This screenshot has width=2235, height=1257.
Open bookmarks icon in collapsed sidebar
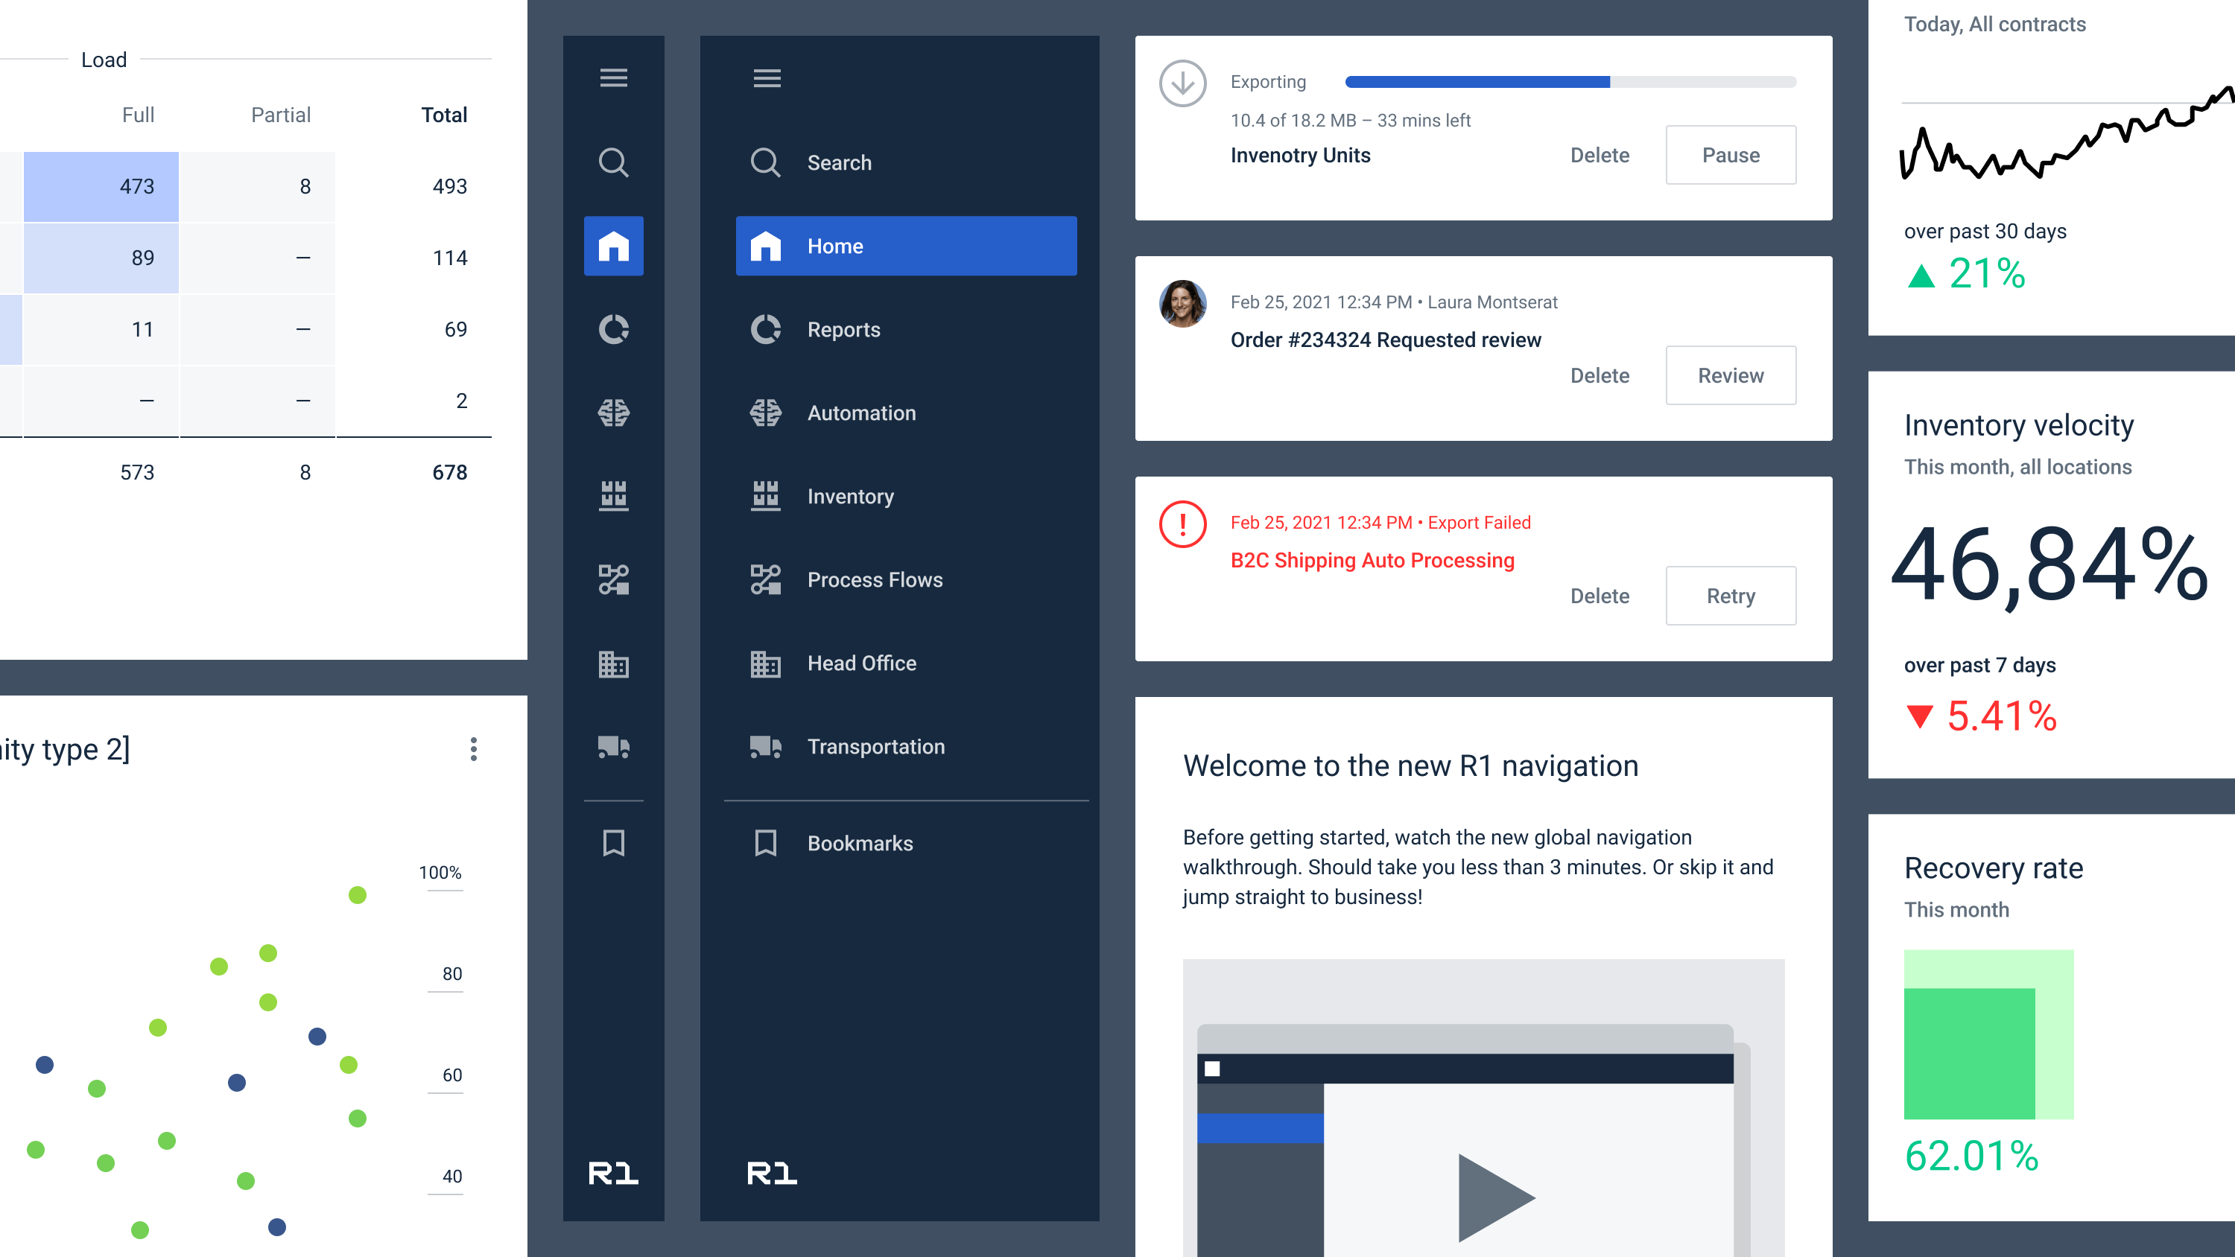click(x=613, y=843)
